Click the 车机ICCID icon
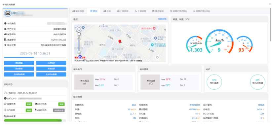This screenshot has height=125, width=274. coord(5,99)
